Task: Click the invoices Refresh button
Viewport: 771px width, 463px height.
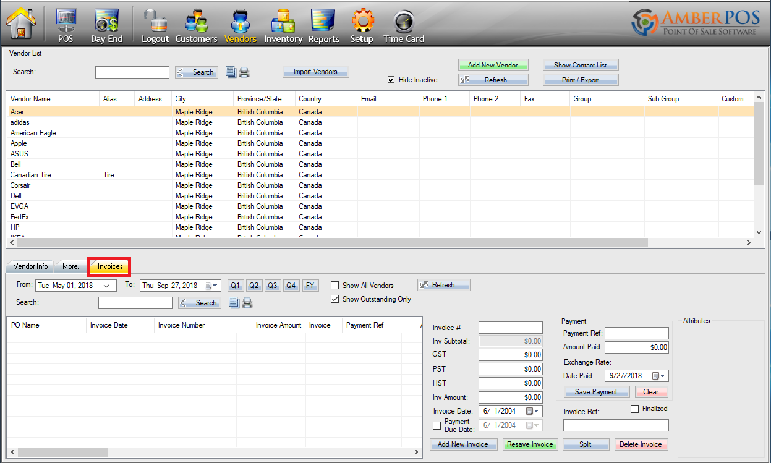Action: (443, 285)
